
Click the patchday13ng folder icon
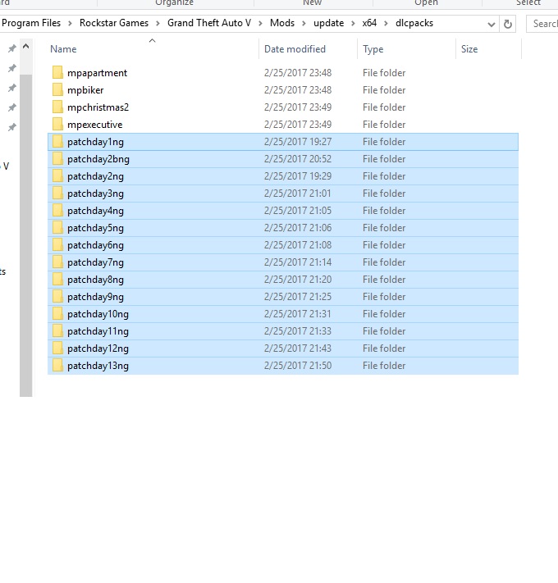[57, 365]
